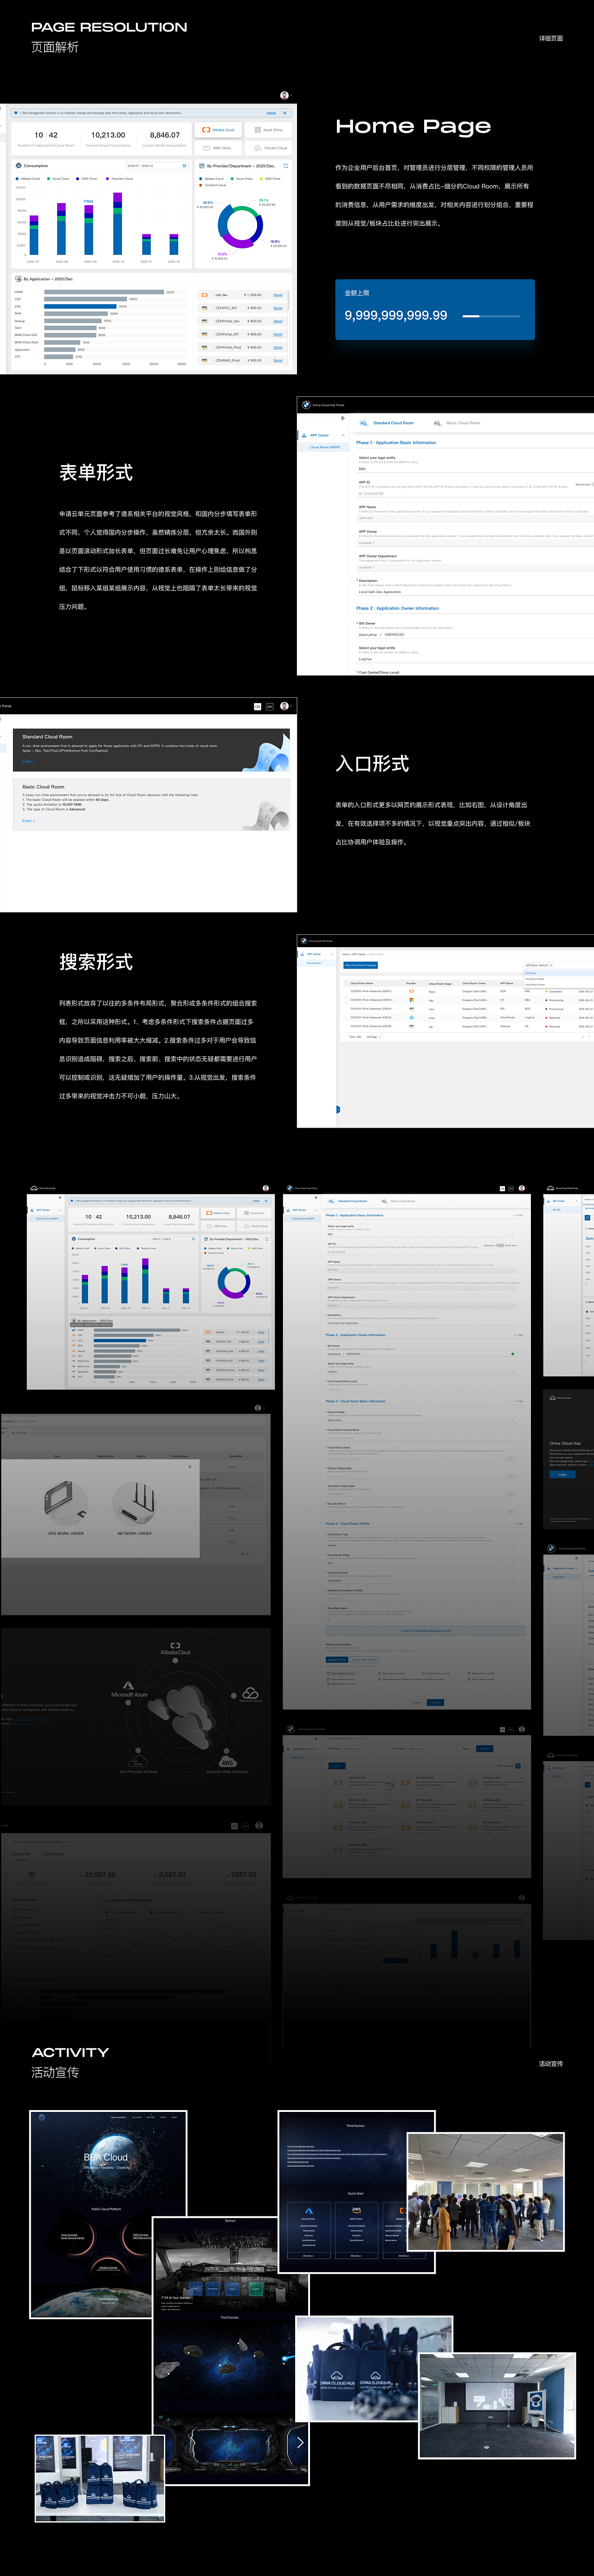
Task: Click APP Owner Department input in large form mockup
Action: click(x=476, y=567)
